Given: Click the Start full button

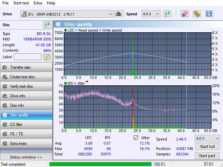Looking at the screenshot, I should [207, 147].
